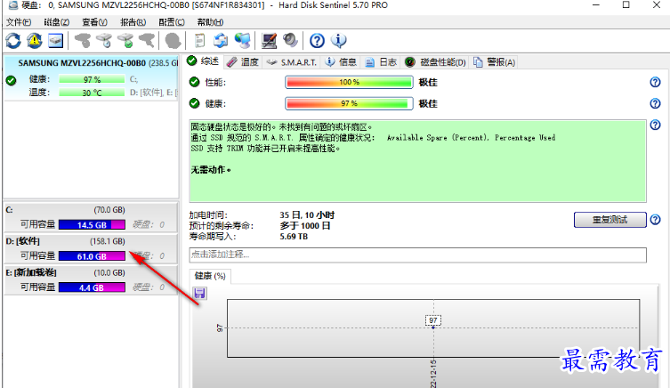Screen dimensions: 670x388
Task: Click the 性能 100 % gradient bar
Action: (349, 82)
